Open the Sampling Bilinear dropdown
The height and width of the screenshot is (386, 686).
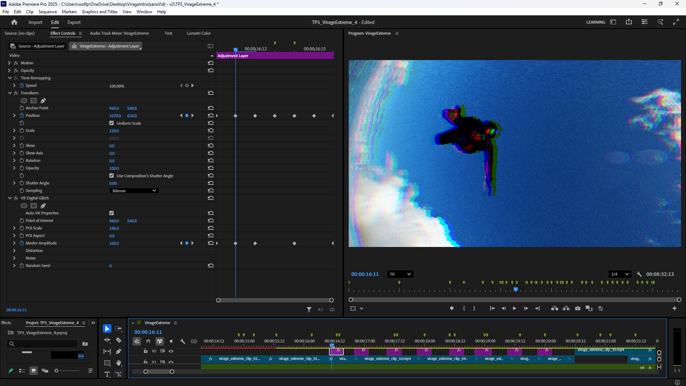click(x=134, y=190)
